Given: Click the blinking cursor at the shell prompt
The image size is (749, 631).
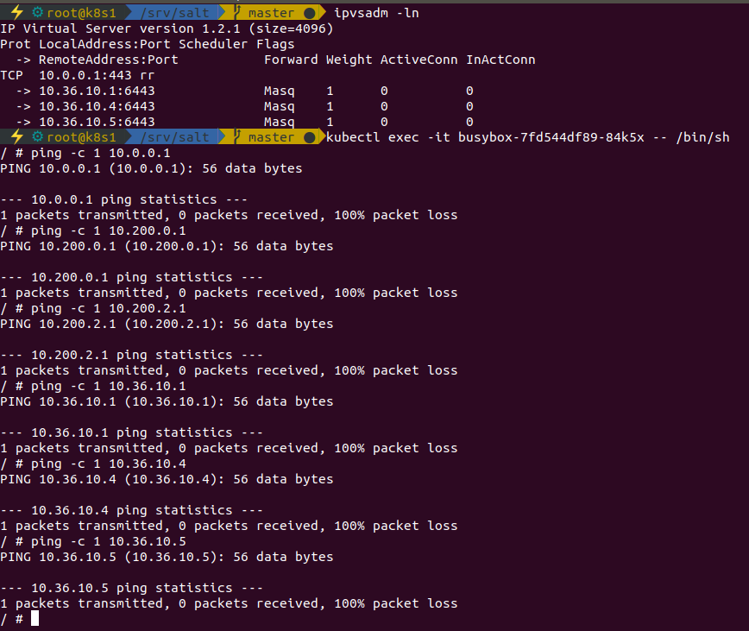Looking at the screenshot, I should 35,618.
